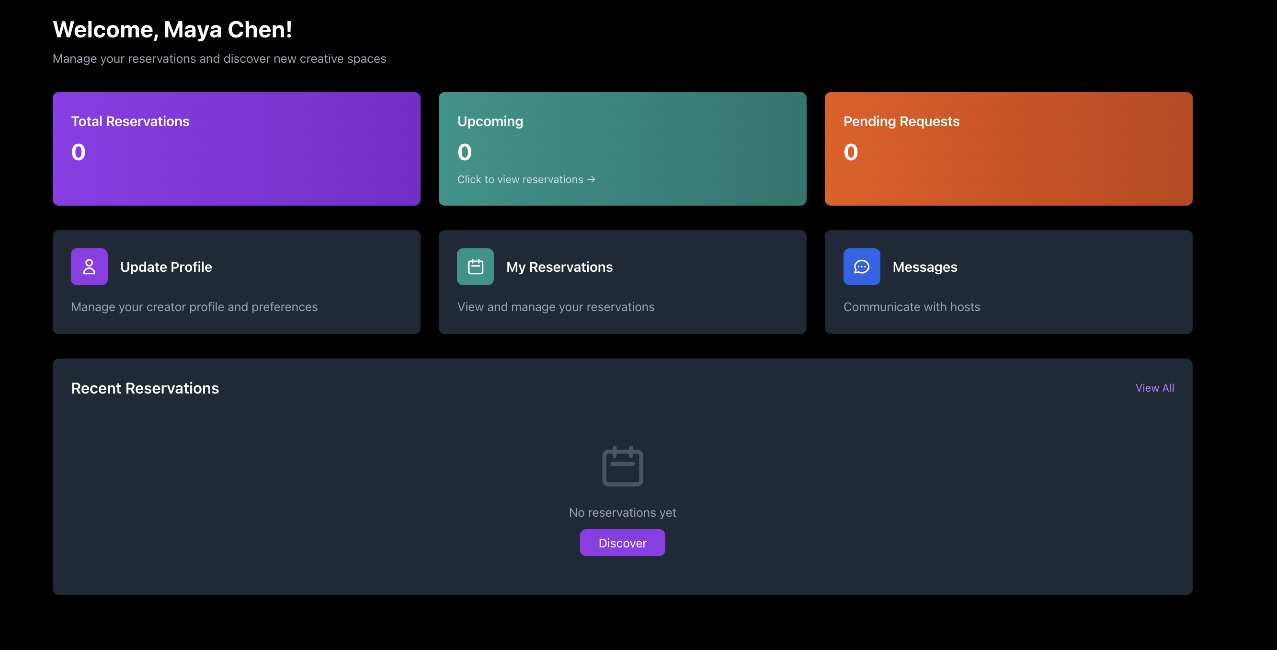Open View All in Recent Reservations

tap(1155, 388)
